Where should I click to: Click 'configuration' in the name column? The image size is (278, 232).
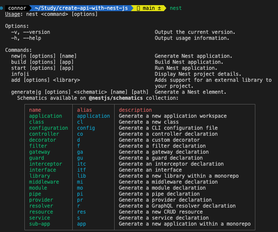pos(49,128)
